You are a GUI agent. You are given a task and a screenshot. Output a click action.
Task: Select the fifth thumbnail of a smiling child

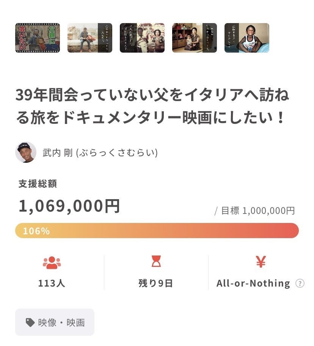247,38
